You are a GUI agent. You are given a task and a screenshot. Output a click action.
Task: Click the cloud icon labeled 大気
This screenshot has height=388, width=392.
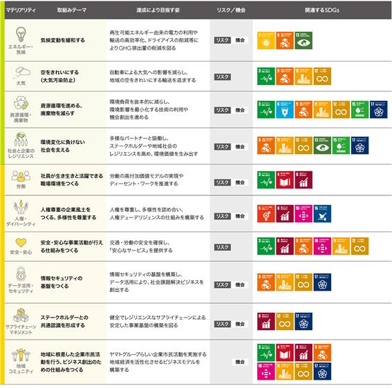(23, 72)
